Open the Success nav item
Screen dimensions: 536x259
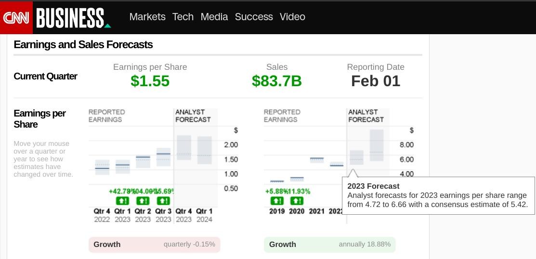click(x=254, y=17)
